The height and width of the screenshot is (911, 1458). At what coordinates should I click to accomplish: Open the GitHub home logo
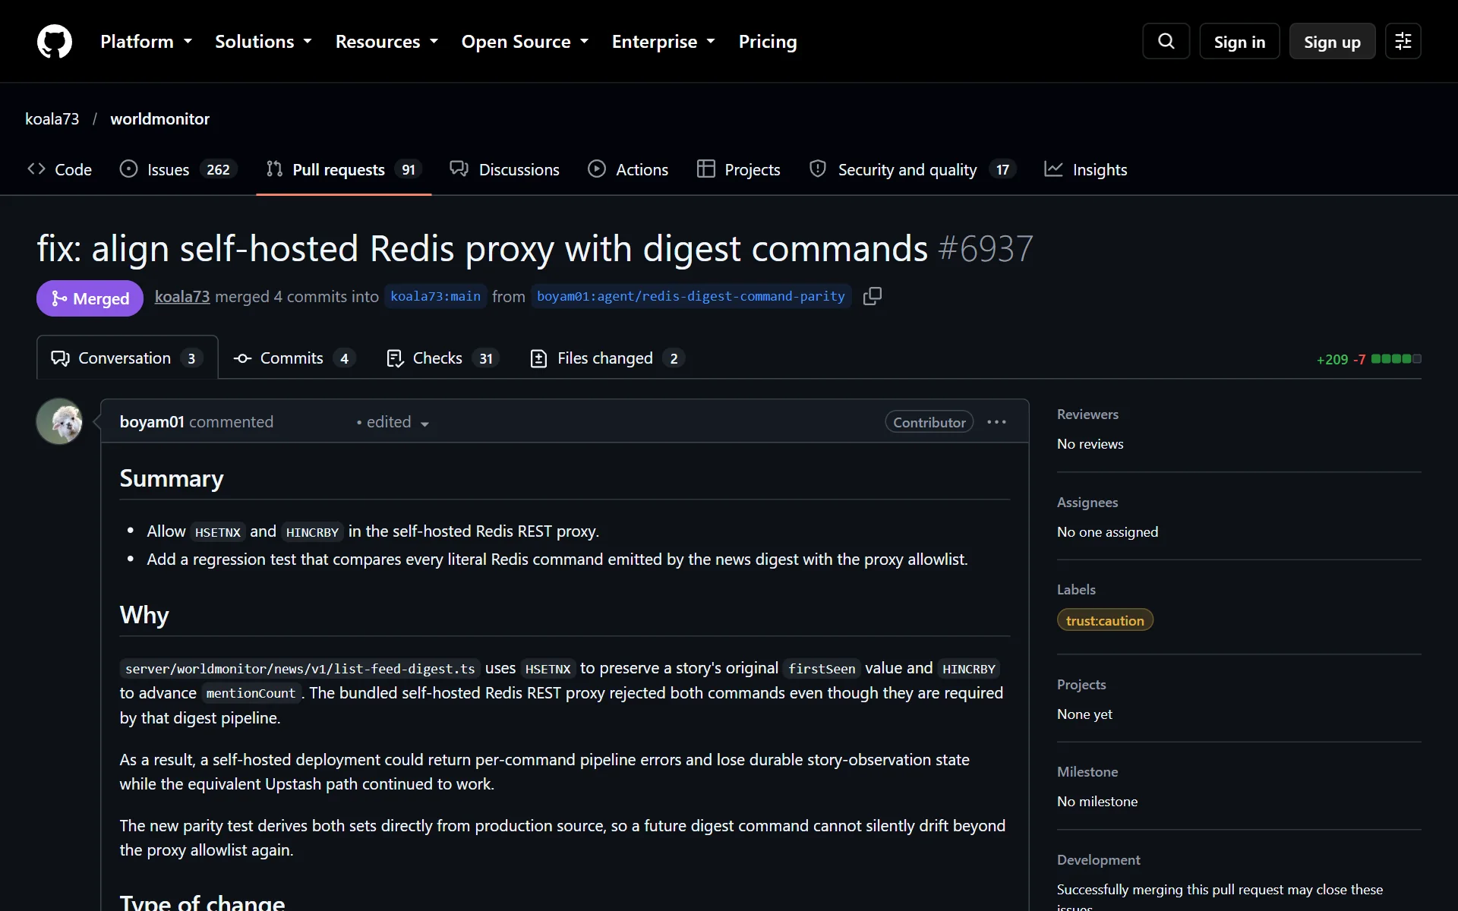click(x=55, y=42)
